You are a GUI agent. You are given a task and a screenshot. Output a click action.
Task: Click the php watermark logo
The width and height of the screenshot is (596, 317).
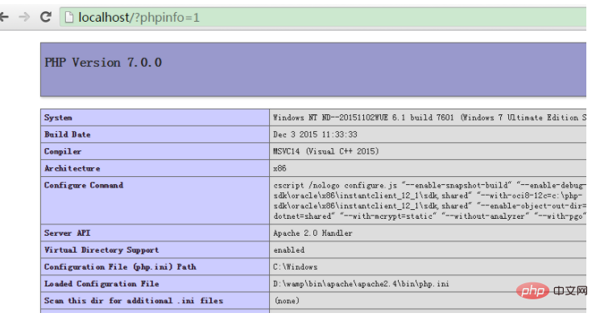(x=532, y=290)
